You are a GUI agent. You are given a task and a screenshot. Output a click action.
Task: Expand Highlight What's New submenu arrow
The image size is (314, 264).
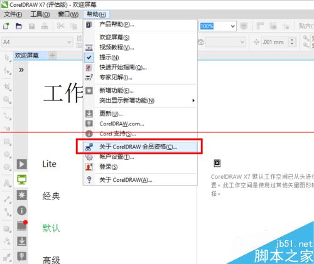(x=193, y=100)
